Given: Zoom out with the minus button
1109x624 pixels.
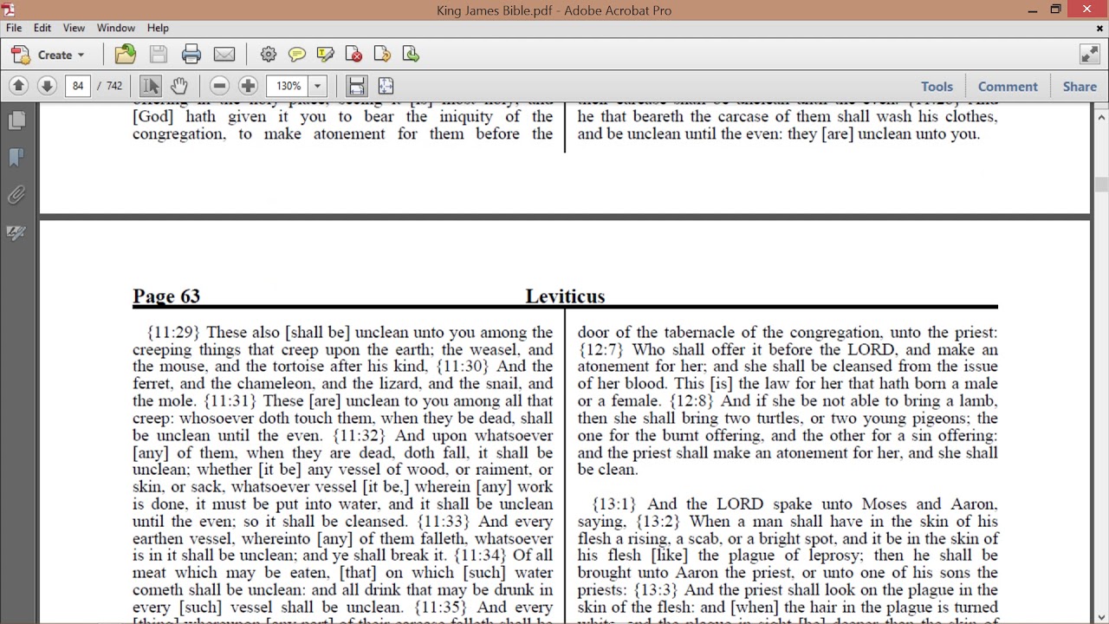Looking at the screenshot, I should point(219,86).
